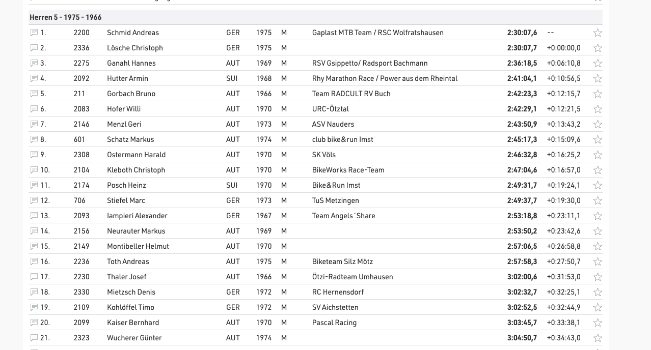Click Hofer Willi's finish time 2:42:29,1
651x350 pixels.
(522, 109)
